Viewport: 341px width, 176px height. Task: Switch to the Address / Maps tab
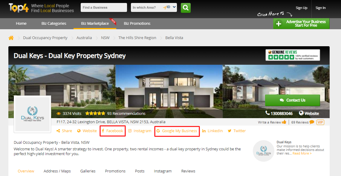point(57,171)
